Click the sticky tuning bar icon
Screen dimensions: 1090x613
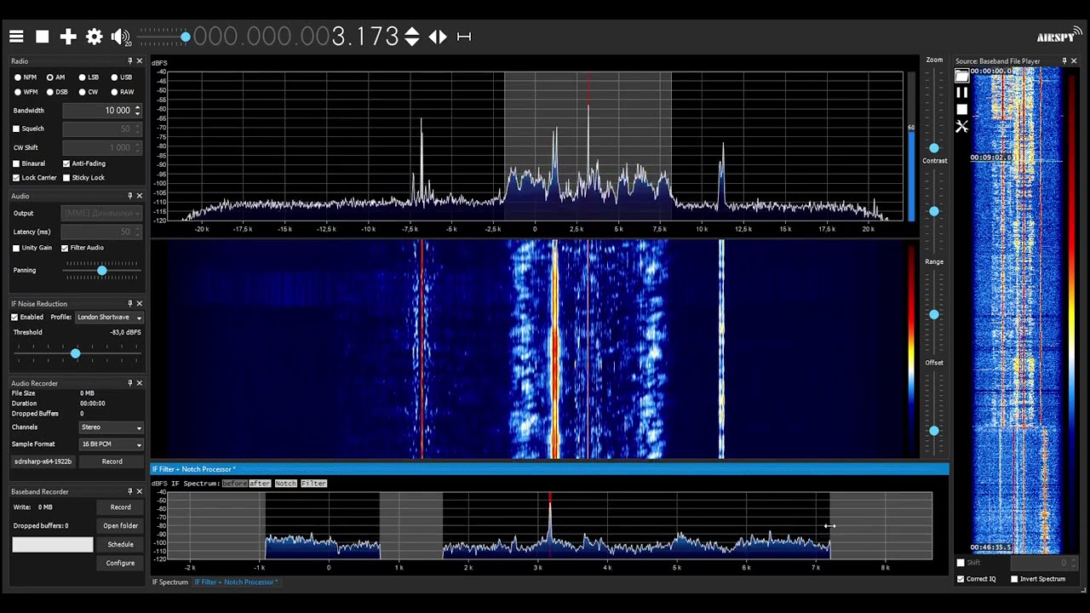464,37
